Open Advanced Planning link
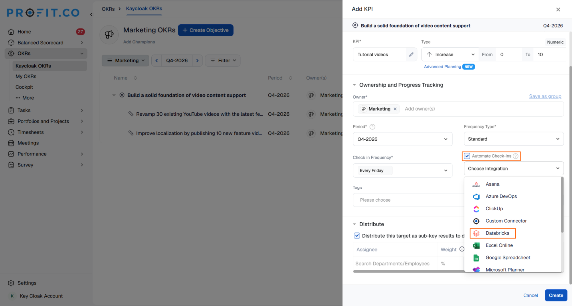 click(442, 67)
